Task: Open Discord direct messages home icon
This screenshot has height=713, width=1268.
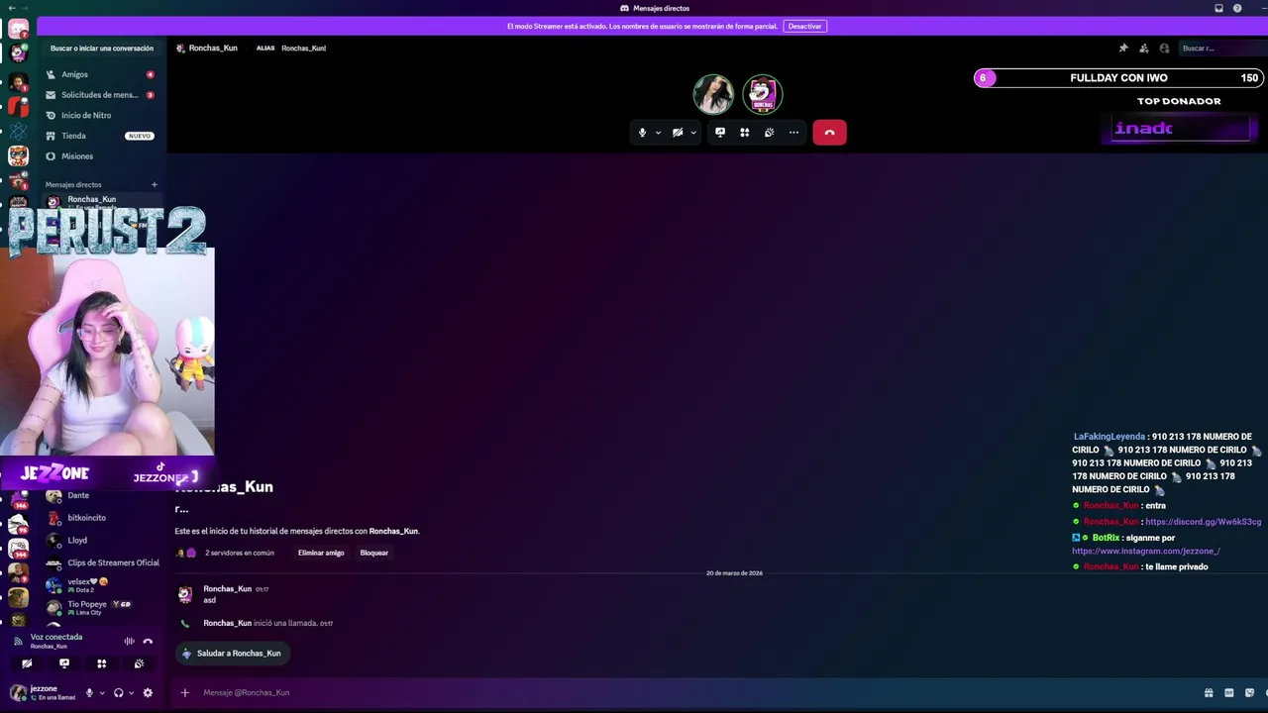Action: [x=18, y=29]
